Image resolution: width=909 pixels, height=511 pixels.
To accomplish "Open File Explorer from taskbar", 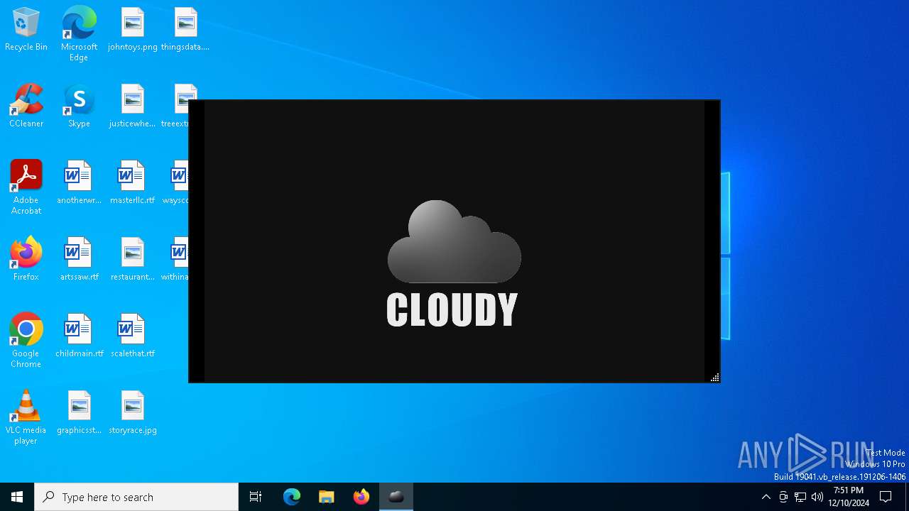I will click(x=327, y=497).
